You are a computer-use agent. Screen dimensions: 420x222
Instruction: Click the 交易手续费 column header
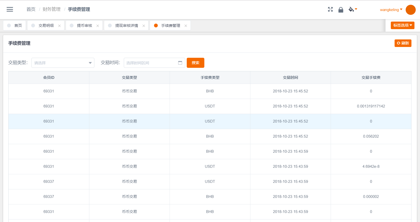371,78
